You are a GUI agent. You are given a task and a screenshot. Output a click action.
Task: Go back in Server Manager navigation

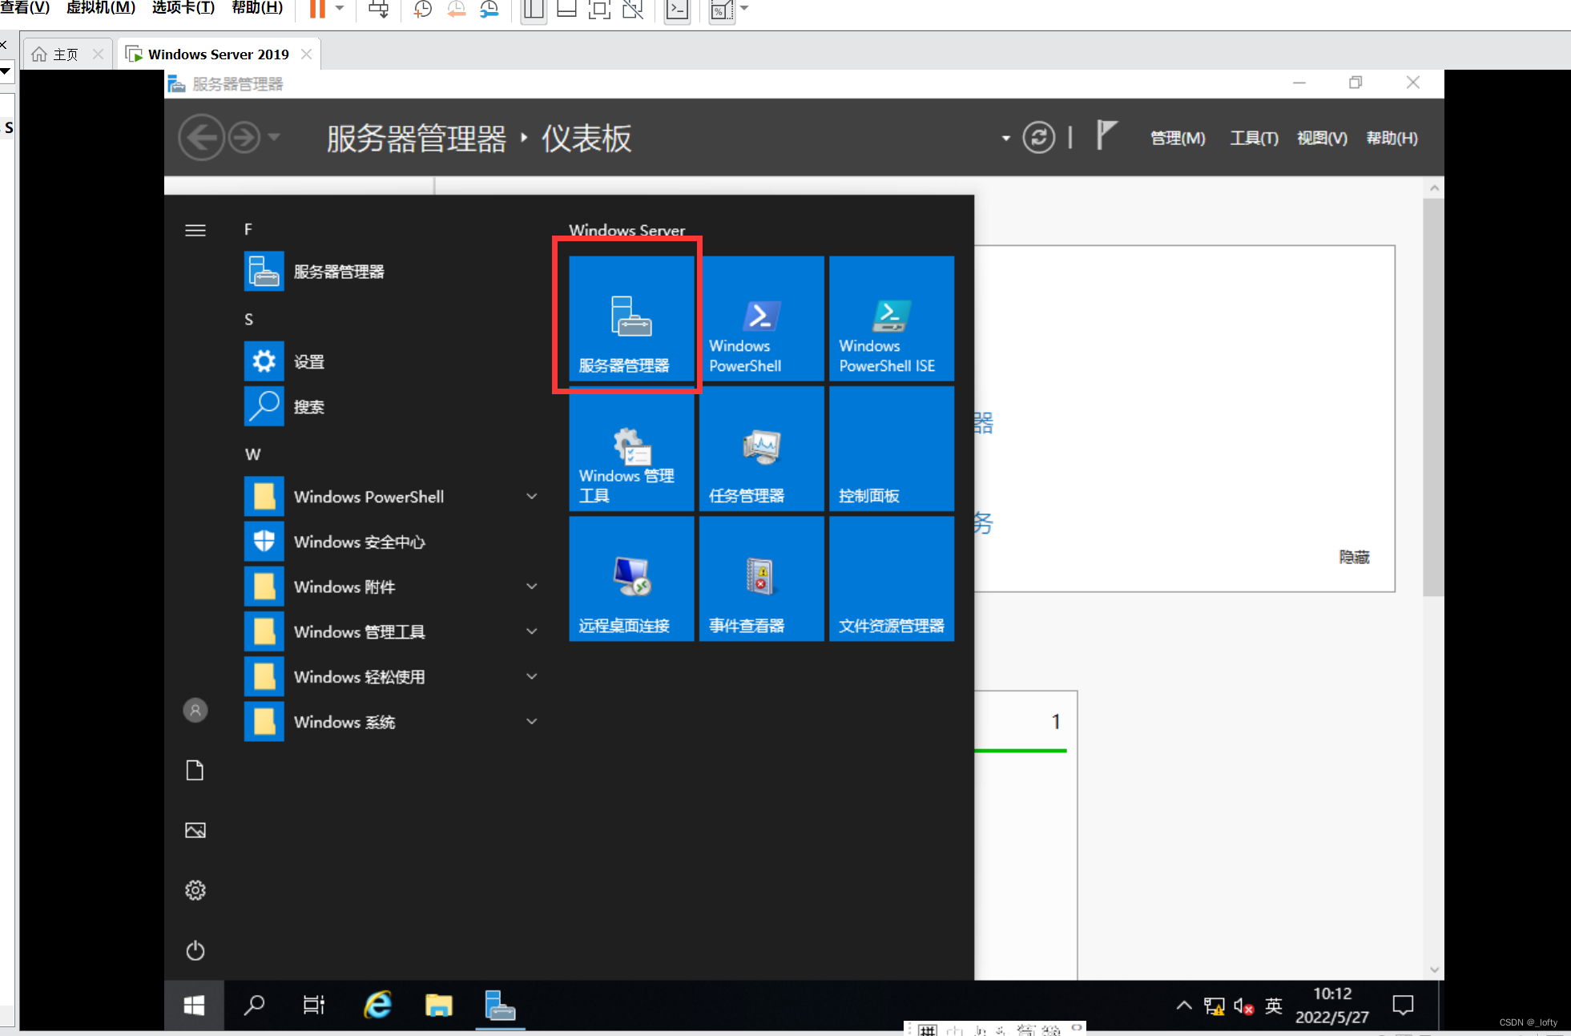201,138
